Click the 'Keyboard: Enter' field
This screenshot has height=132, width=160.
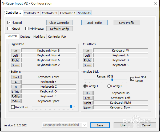[x=49, y=77]
